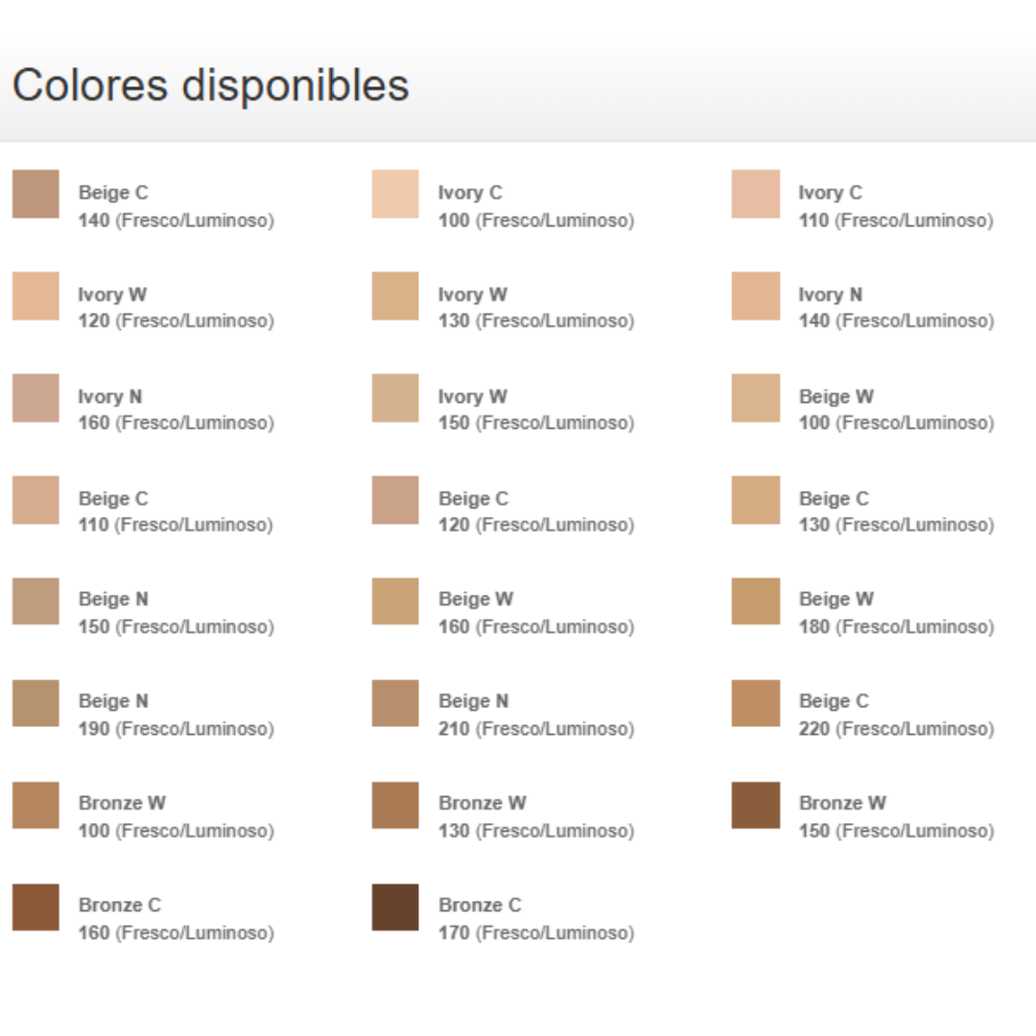1036x1036 pixels.
Task: Select the Beige C 120 swatch
Action: coord(395,500)
